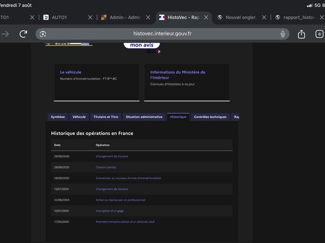Click 'Changement de titulaire' dated 13/07/2004

click(112, 189)
